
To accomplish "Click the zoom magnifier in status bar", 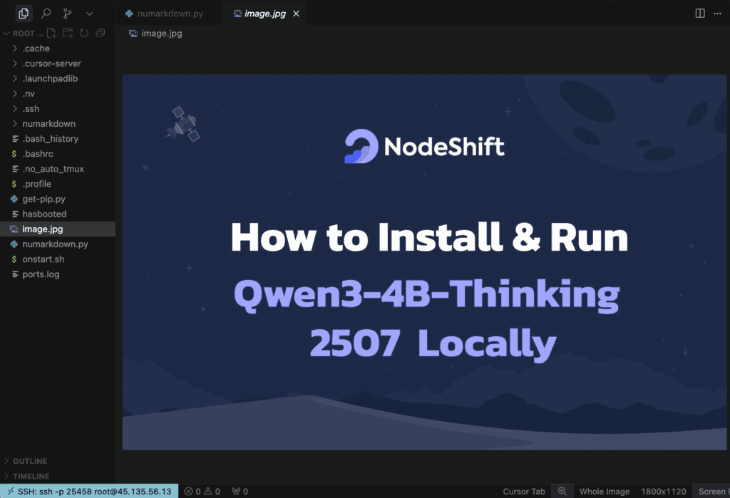I will click(x=562, y=492).
